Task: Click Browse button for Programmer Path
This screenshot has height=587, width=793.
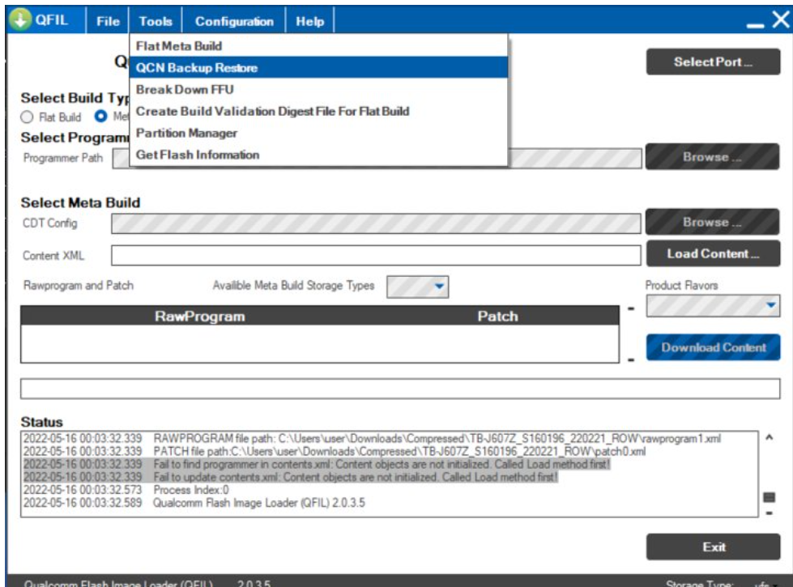Action: pos(712,157)
